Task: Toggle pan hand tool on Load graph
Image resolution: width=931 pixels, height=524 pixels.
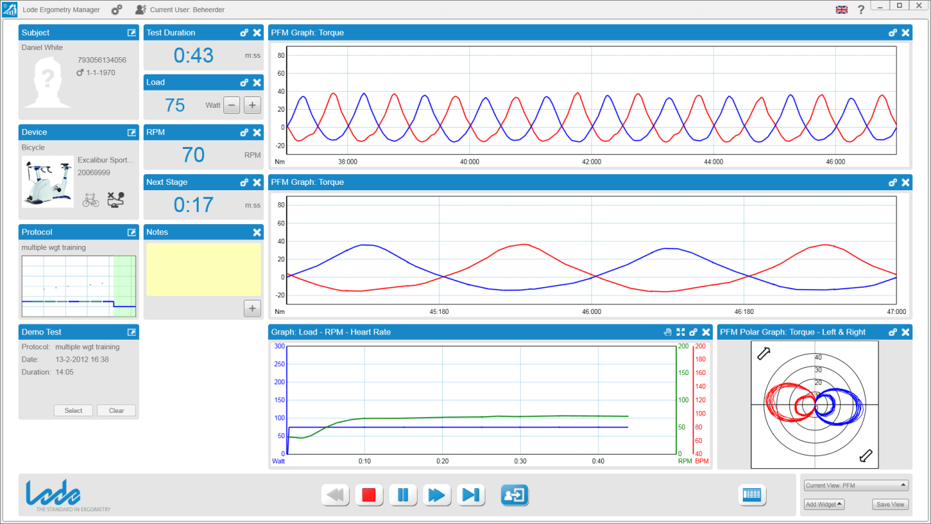Action: click(x=668, y=332)
